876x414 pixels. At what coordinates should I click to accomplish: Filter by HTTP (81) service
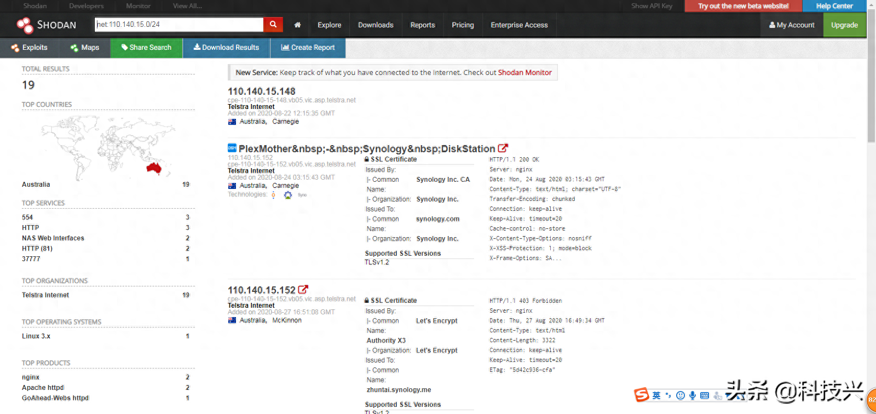pyautogui.click(x=37, y=249)
